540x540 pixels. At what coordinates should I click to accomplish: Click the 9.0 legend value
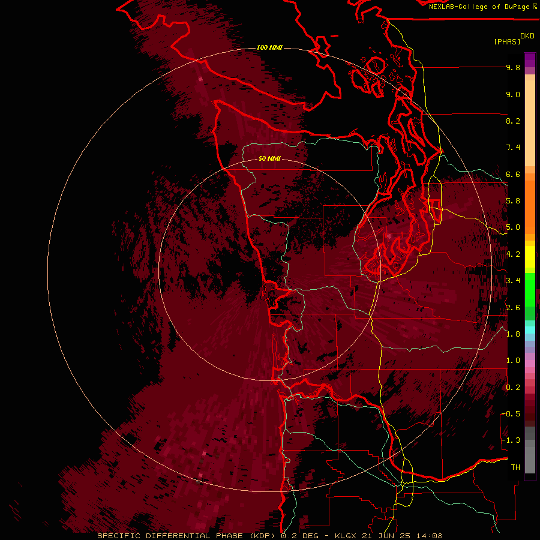(x=513, y=94)
